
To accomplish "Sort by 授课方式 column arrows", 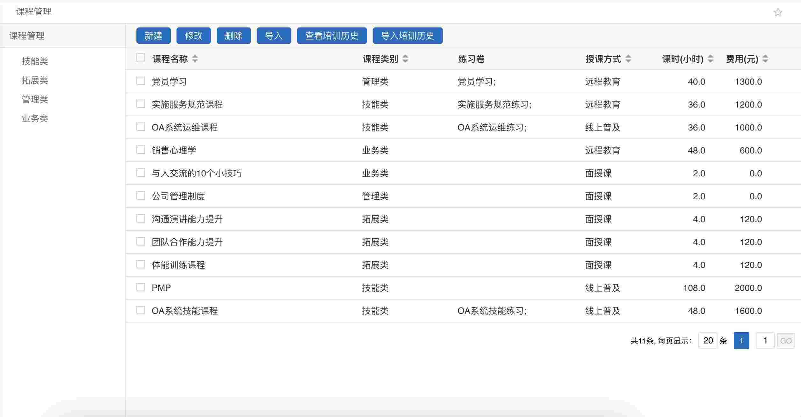I will (628, 59).
